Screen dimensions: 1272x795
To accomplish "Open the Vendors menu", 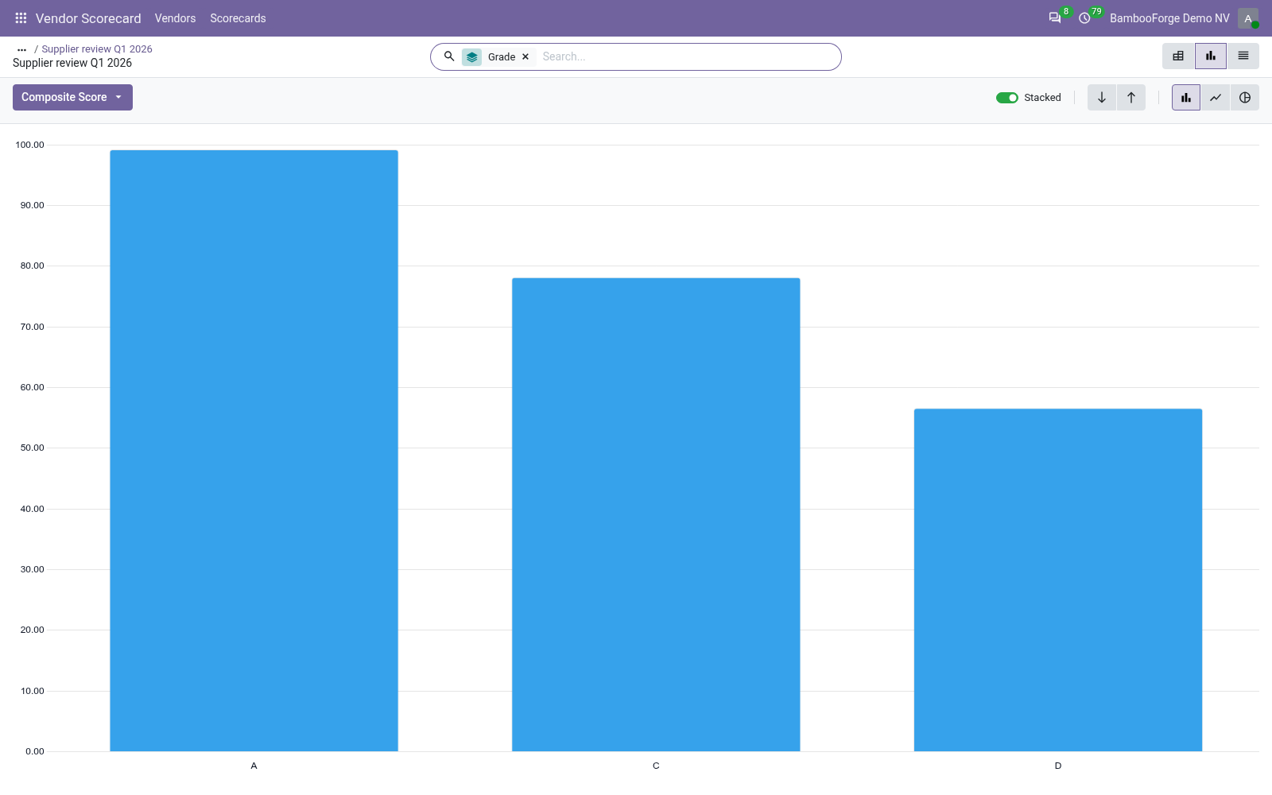I will coord(175,17).
